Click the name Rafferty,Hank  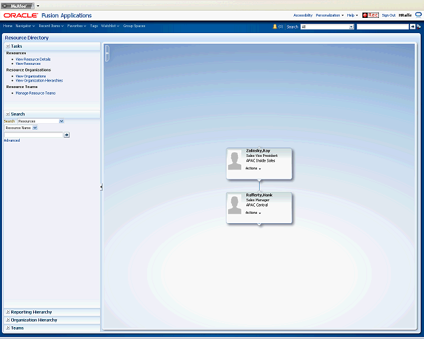pos(259,195)
